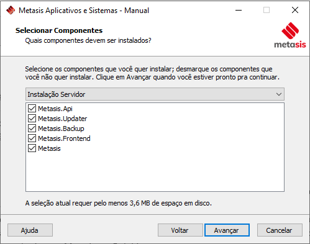Close the installer with the X button

295,10
